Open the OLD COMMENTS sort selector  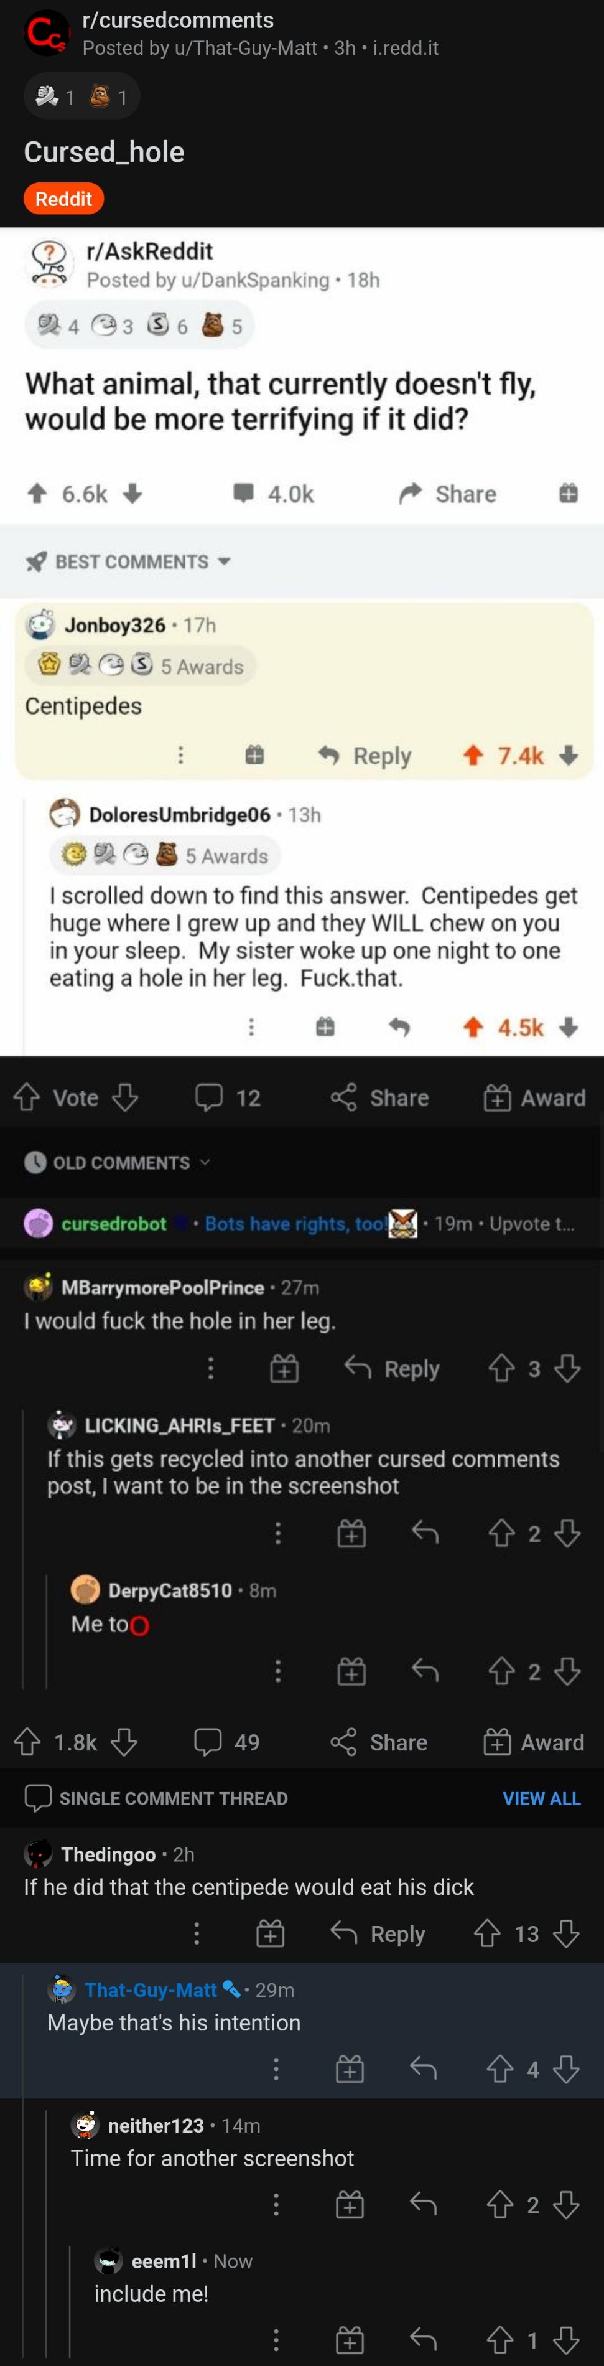point(119,1162)
